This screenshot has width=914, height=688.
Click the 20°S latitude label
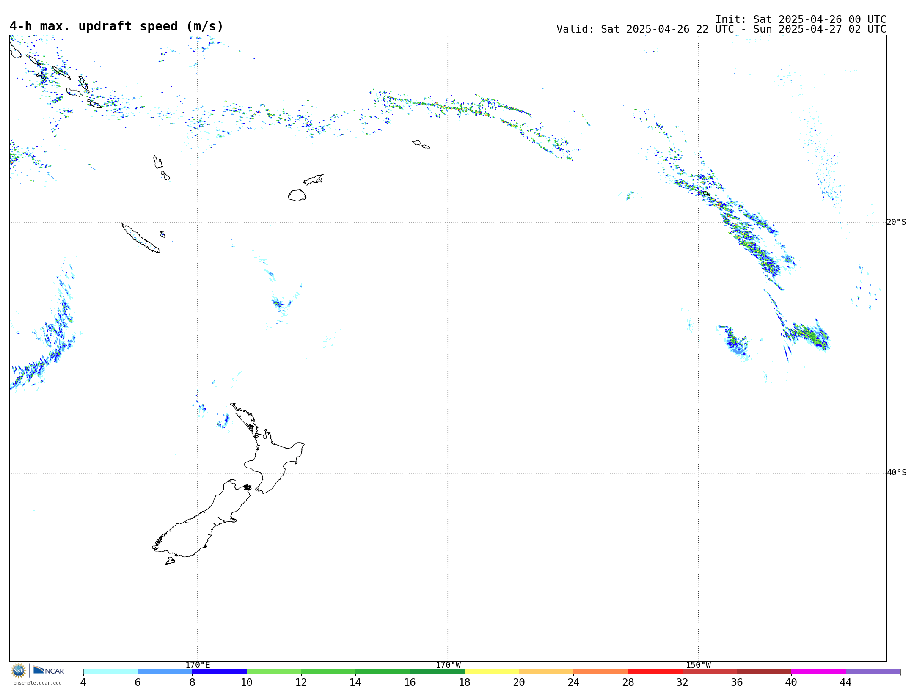897,222
